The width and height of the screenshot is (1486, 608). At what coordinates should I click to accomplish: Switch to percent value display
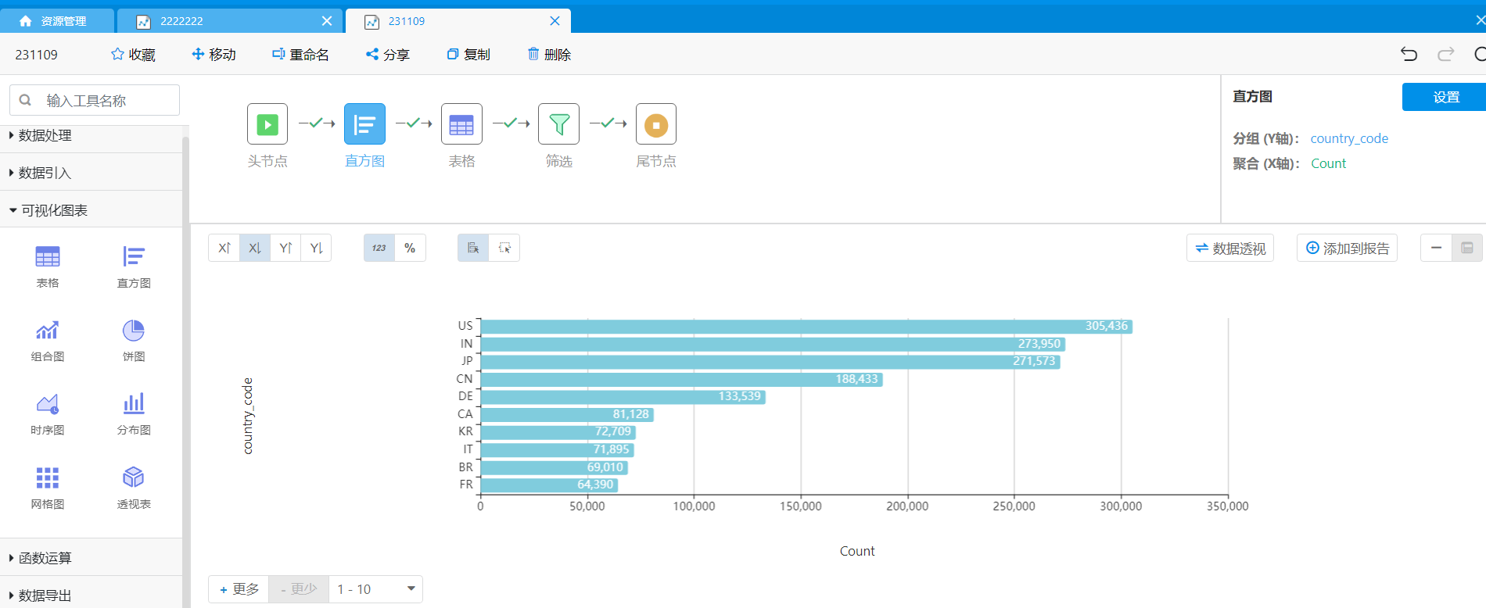click(410, 248)
